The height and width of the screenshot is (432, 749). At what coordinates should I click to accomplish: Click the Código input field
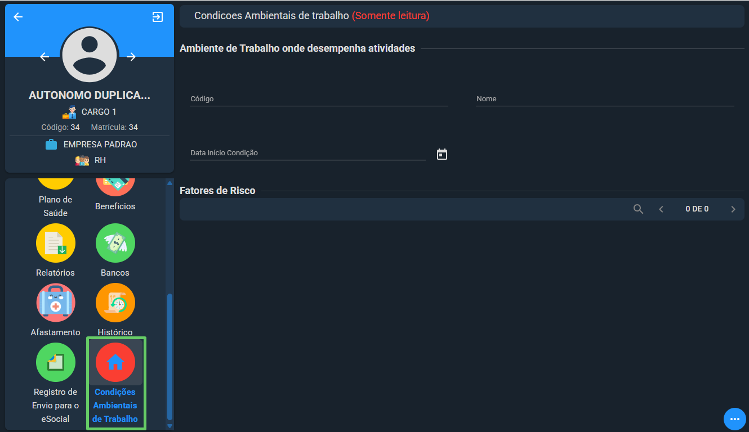[x=319, y=99]
